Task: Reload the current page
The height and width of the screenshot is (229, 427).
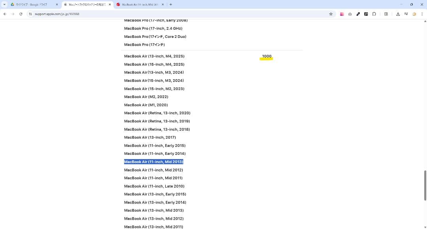Action: 21,14
